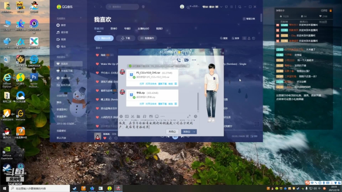Screen dimensions: 342x192
Task: Open the GIF sticker icon in chat toolbar
Action: point(127,116)
